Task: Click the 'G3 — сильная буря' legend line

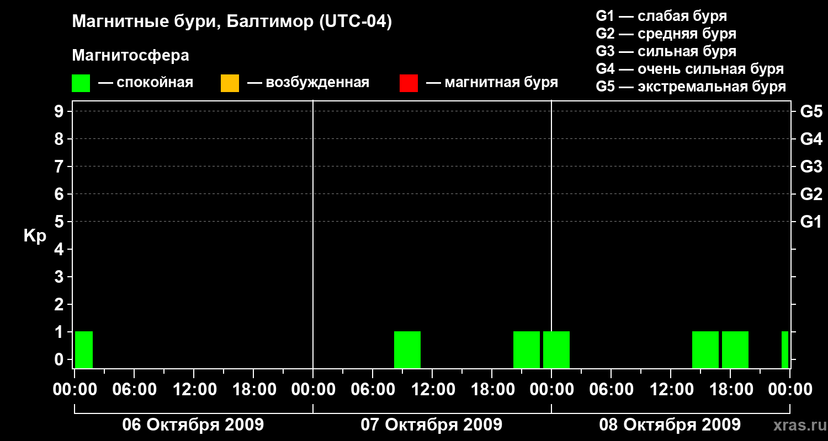Action: point(666,51)
